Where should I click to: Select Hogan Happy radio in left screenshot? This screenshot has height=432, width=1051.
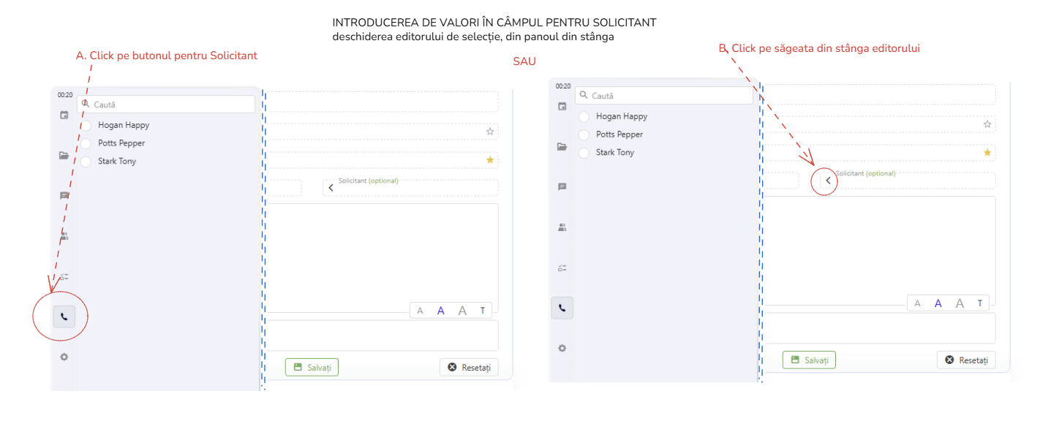tap(86, 126)
